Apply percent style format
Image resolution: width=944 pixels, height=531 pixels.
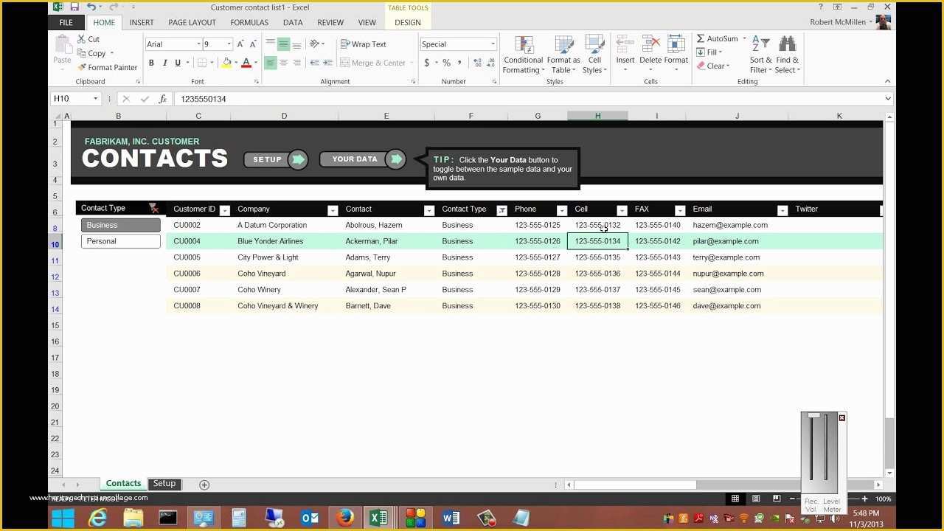pyautogui.click(x=446, y=63)
